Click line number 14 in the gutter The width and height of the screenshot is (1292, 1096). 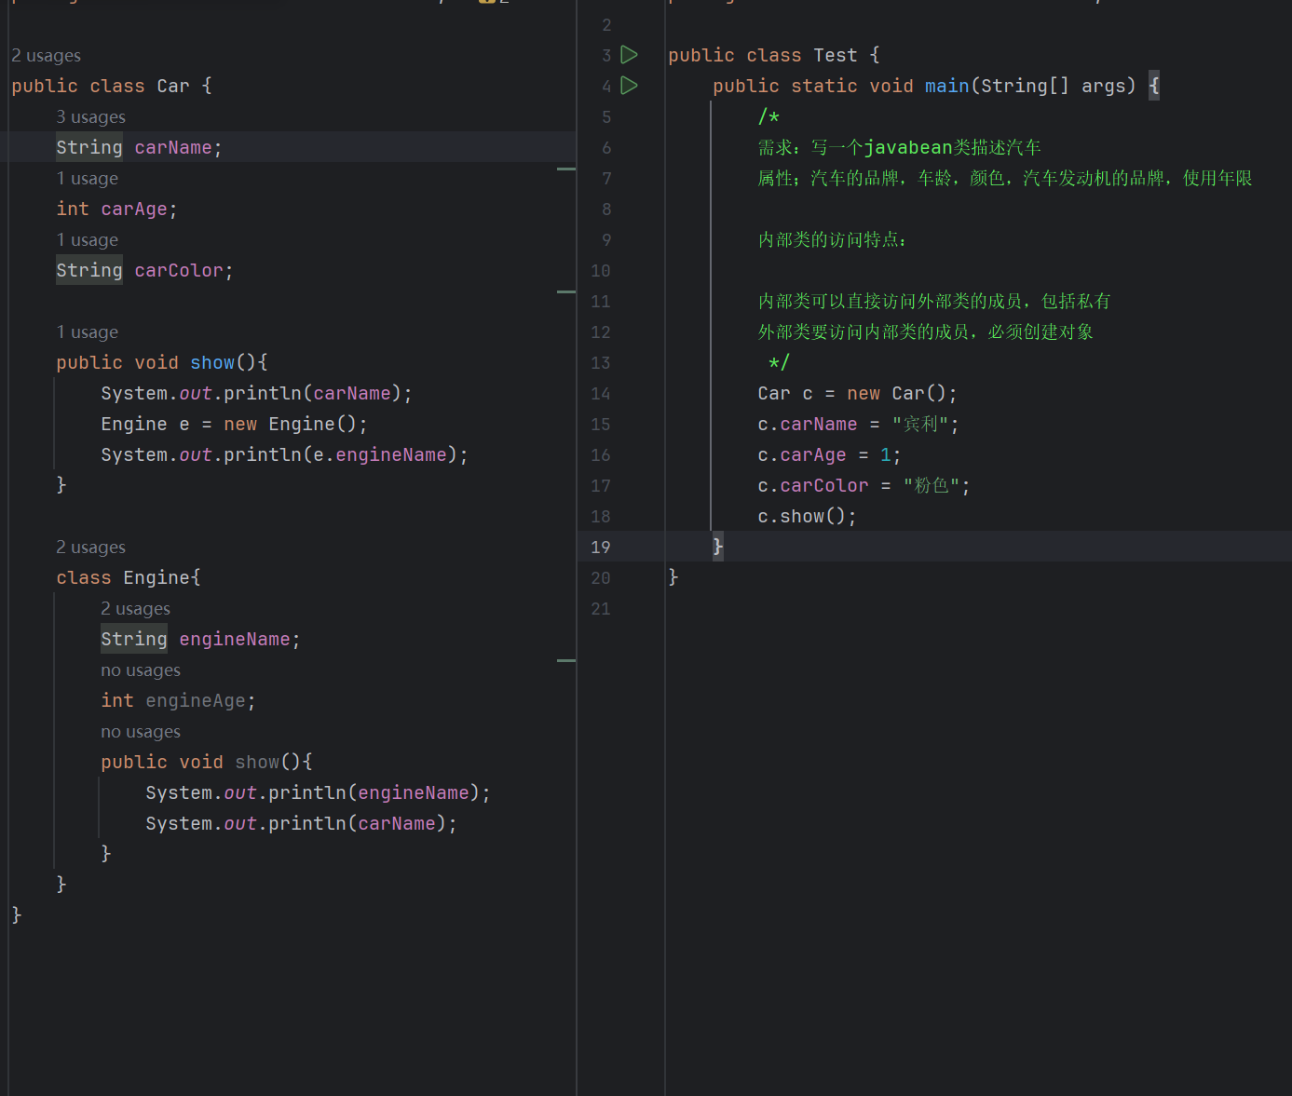(x=601, y=394)
